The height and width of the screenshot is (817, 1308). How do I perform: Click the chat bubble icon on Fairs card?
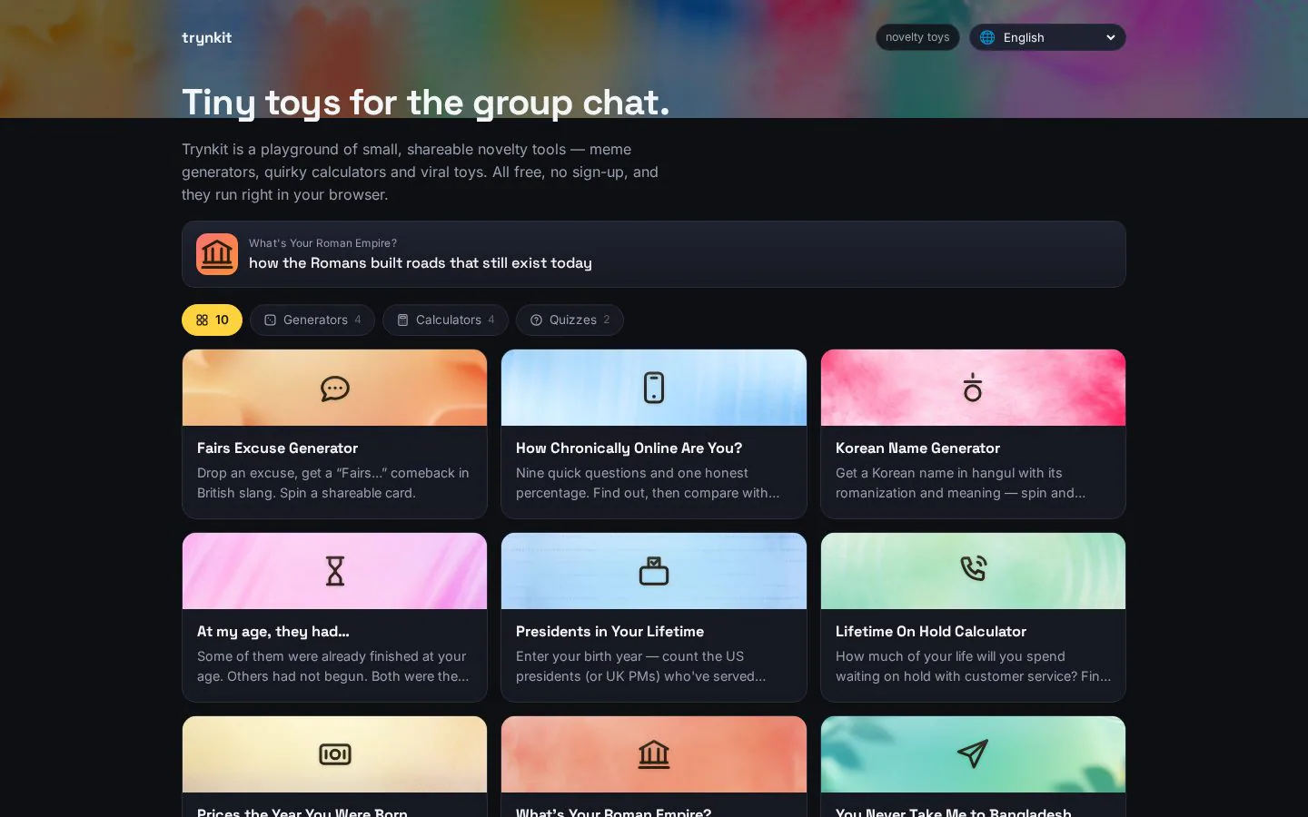coord(335,389)
